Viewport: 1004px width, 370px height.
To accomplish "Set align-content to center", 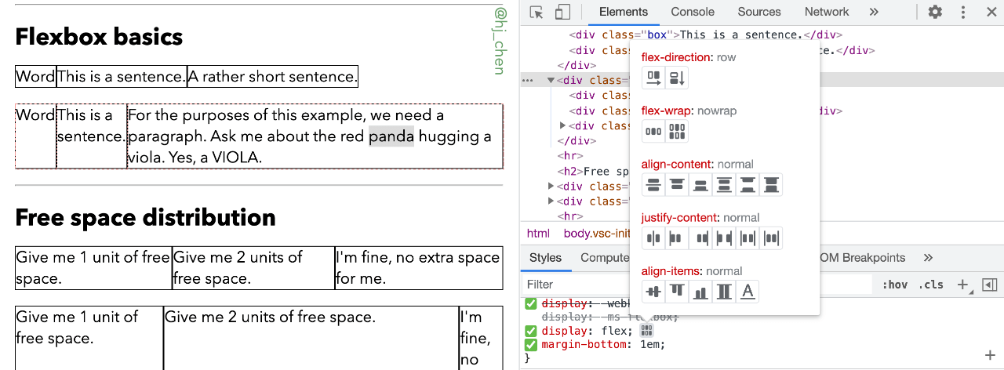I will click(x=653, y=185).
